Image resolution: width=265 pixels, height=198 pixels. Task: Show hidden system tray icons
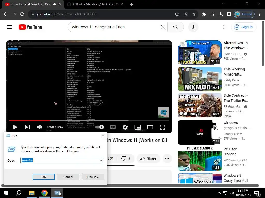pos(219,193)
